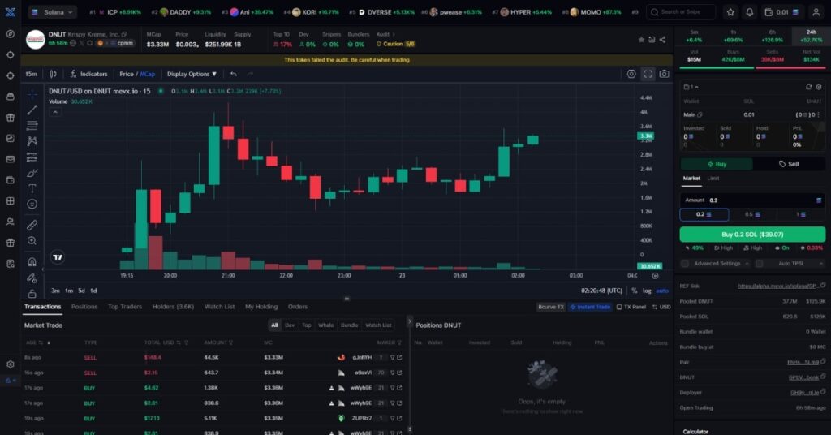Enable the Auto TPSL checkbox

tap(760, 263)
